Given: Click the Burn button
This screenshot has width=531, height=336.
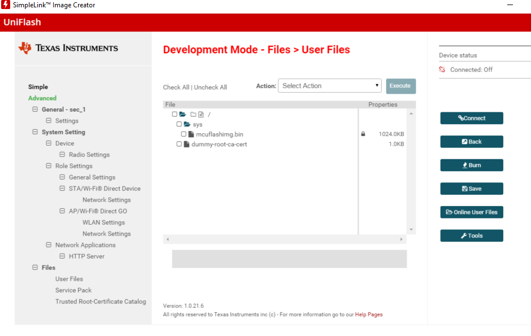Looking at the screenshot, I should [472, 165].
